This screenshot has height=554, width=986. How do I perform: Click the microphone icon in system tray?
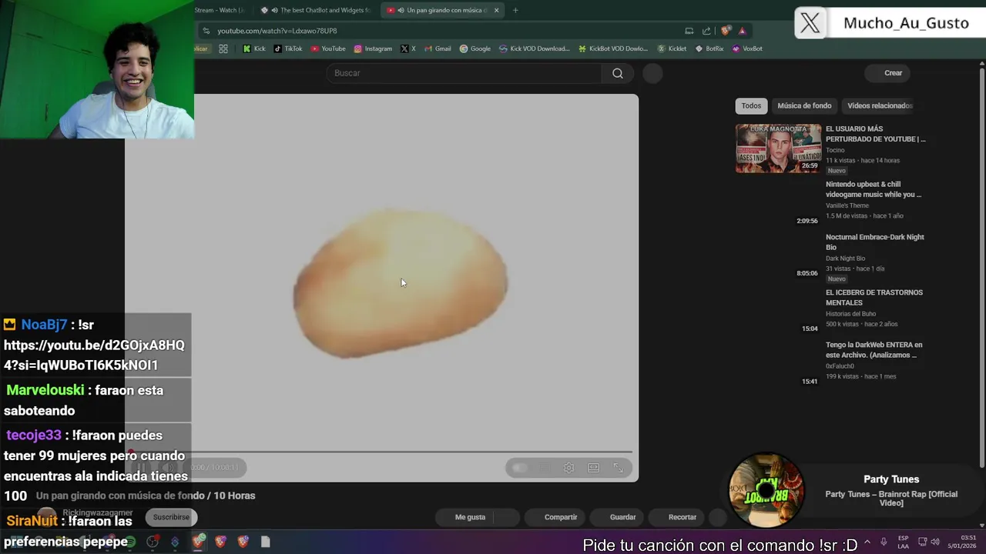click(884, 542)
